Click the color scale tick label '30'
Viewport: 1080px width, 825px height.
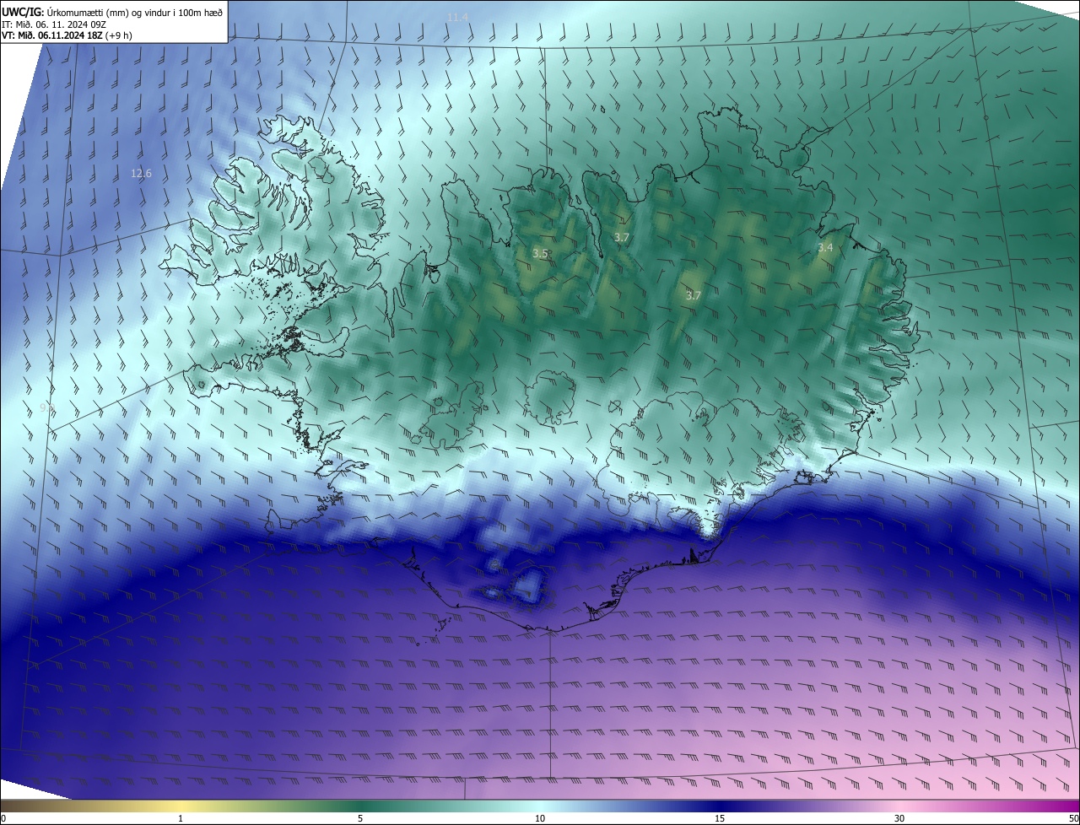point(899,819)
